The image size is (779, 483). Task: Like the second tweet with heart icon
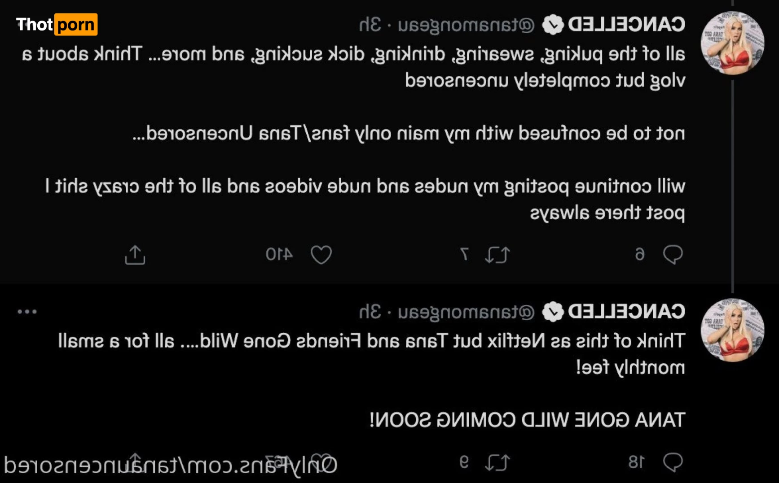[x=321, y=462]
